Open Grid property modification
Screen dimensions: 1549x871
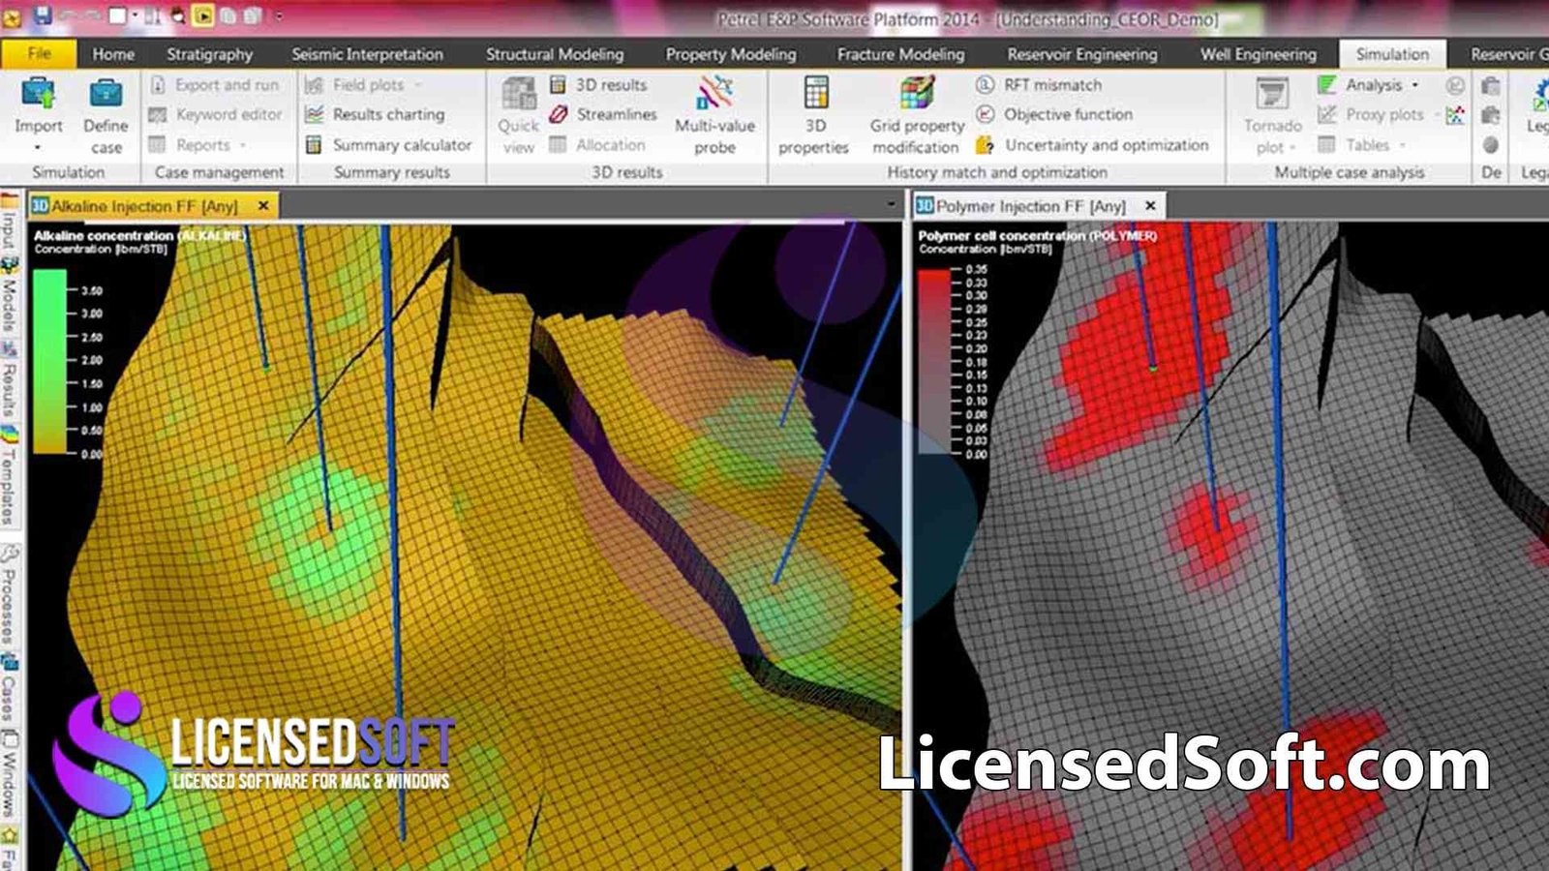click(x=917, y=116)
